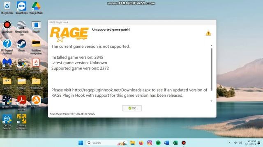The width and height of the screenshot is (263, 147).
Task: Open the folder icon beside Steam
Action: [36, 47]
